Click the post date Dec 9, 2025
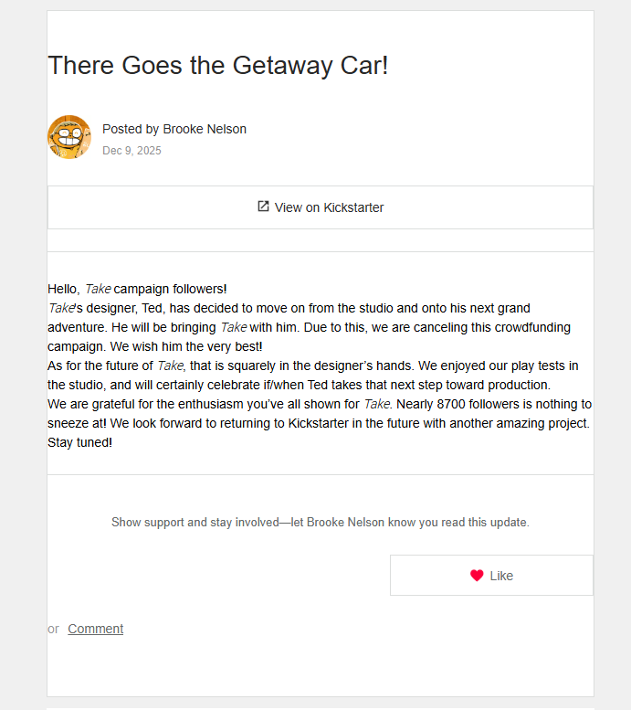Screen dimensions: 631x710 (131, 151)
